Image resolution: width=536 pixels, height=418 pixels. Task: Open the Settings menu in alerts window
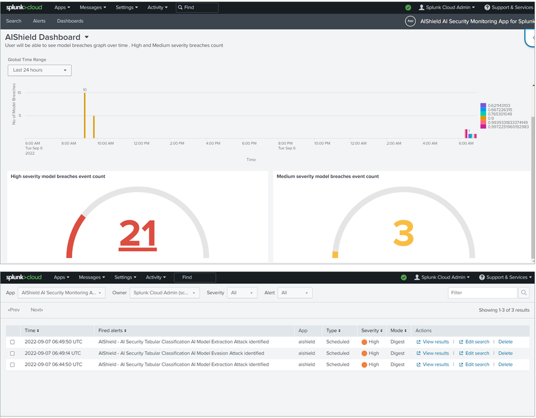click(x=125, y=277)
